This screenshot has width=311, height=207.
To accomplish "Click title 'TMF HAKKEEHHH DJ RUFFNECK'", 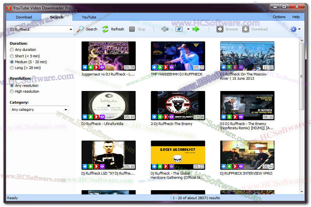I will [176, 74].
